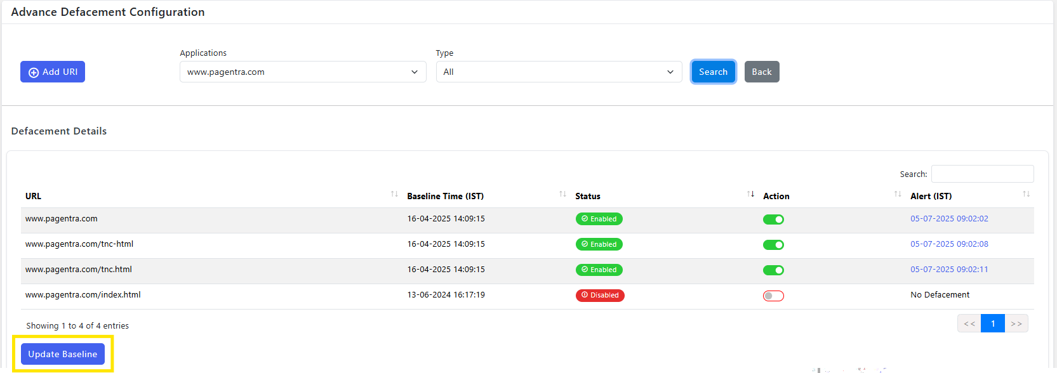Click URL cell www.pagentra.com/tnc-html

79,244
